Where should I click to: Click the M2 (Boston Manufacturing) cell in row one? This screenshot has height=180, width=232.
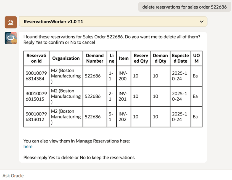(66, 76)
